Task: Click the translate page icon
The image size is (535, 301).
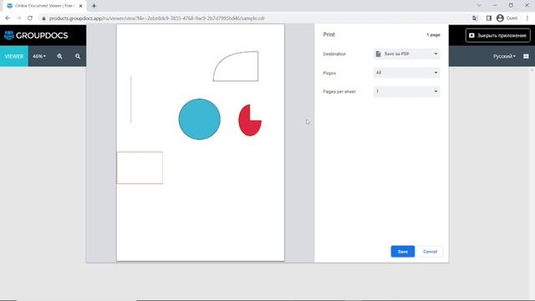Action: coord(475,18)
